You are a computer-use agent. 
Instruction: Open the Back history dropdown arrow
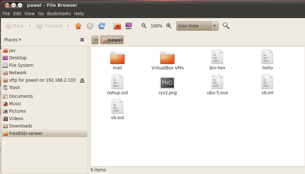point(30,26)
